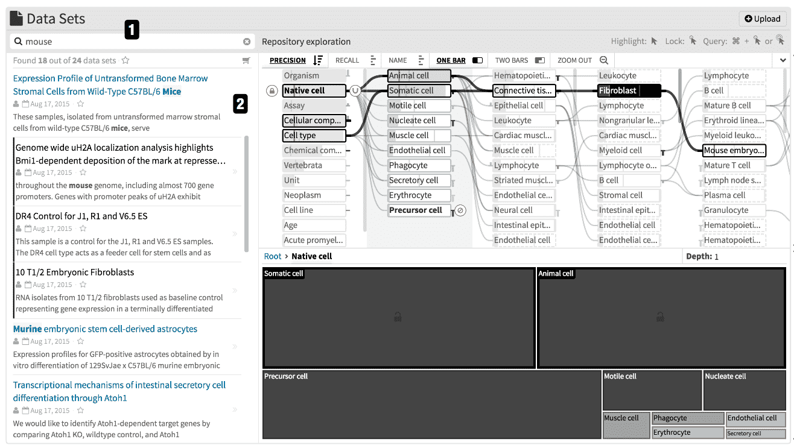The image size is (794, 445).
Task: Star the DR4 Control data set
Action: [83, 229]
